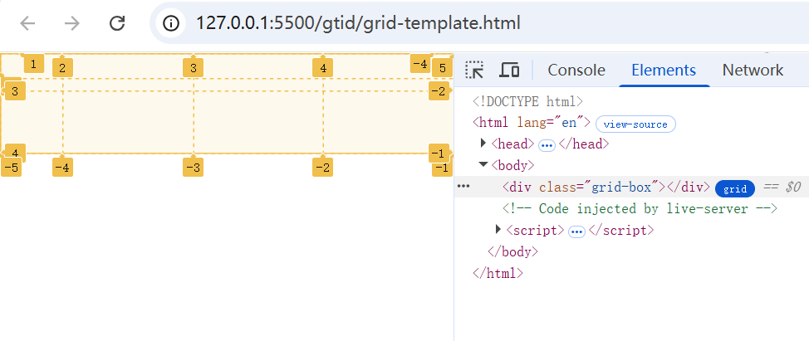This screenshot has width=809, height=341.
Task: Select the closing html tag
Action: (498, 273)
